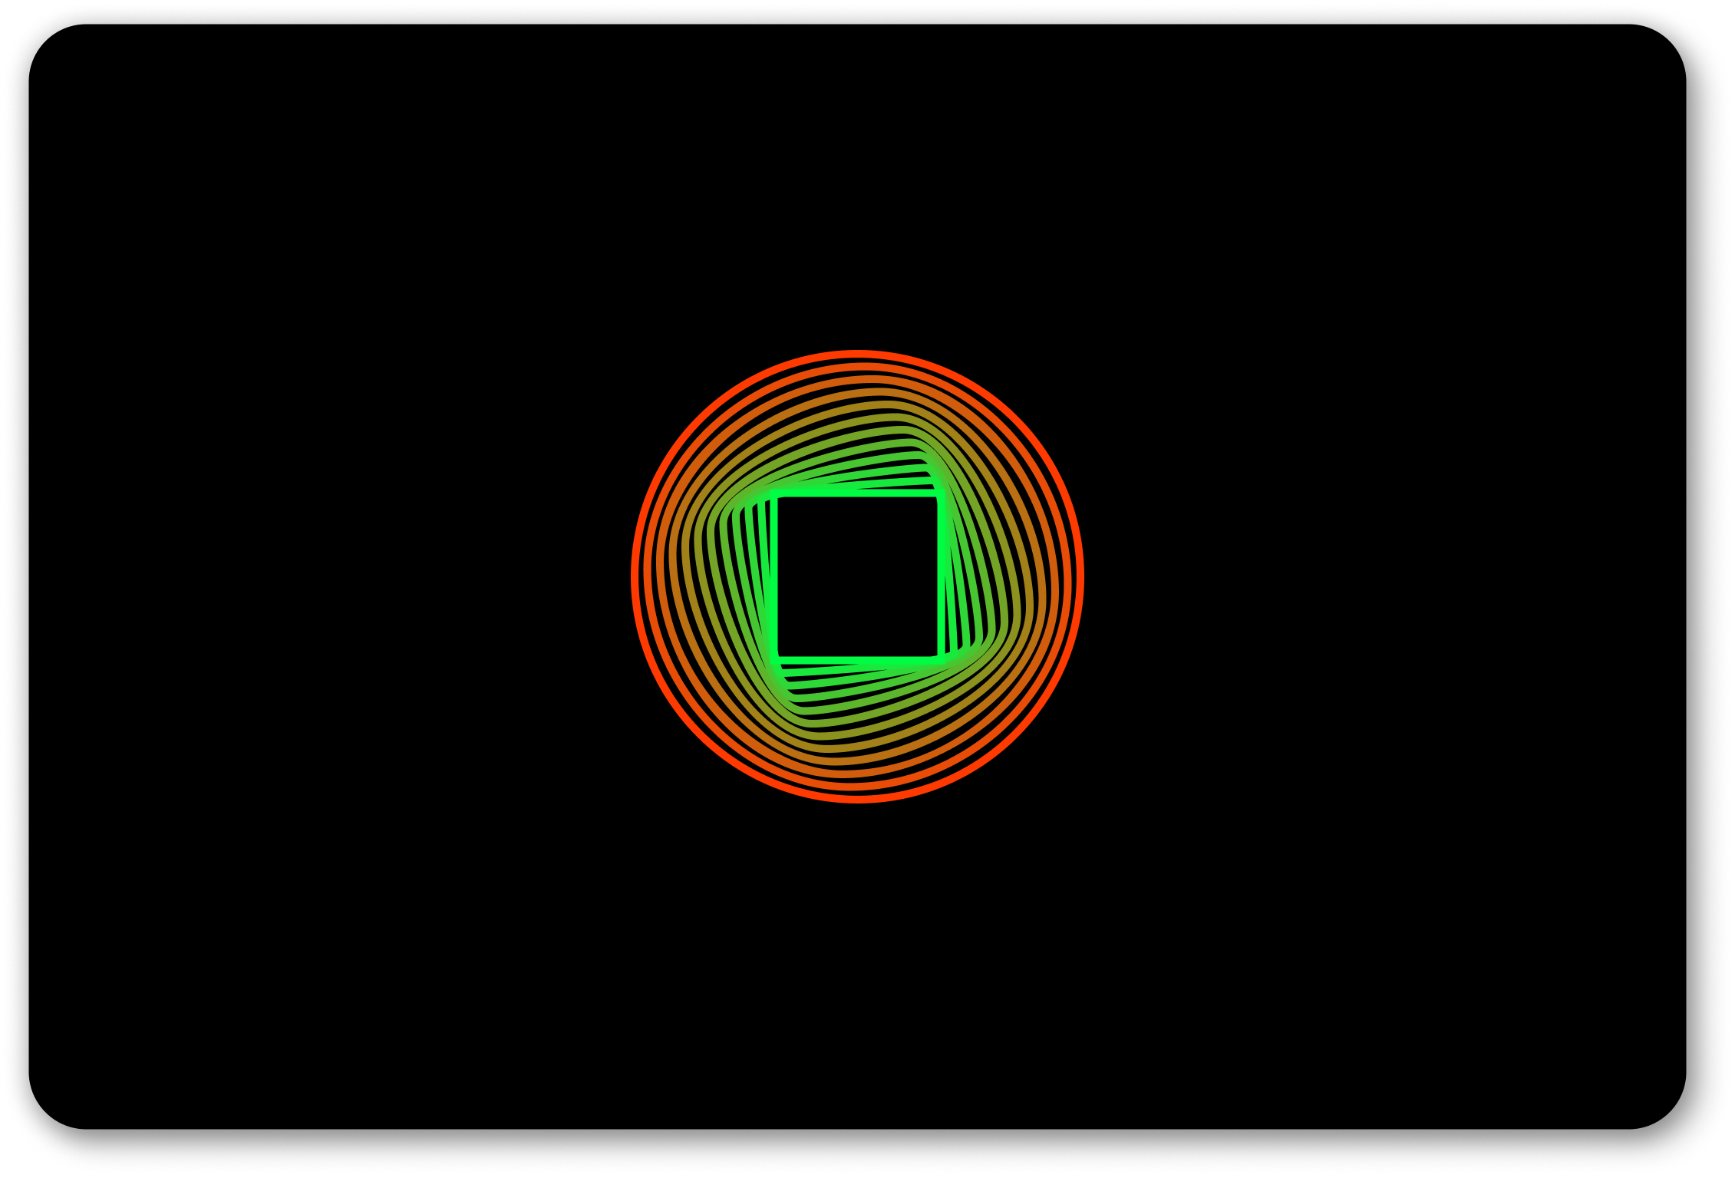Click the empty black area right of the spiral graphic
The height and width of the screenshot is (1178, 1735).
1397,576
